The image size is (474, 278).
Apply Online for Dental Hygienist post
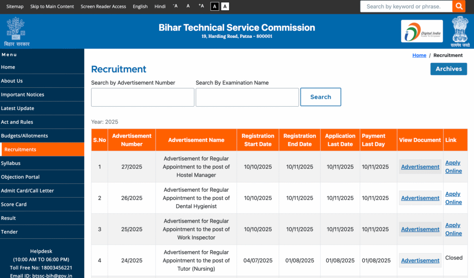[453, 198]
